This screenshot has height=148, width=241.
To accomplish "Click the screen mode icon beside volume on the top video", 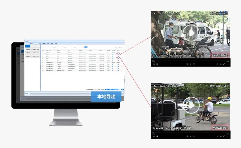I will 157,64.
